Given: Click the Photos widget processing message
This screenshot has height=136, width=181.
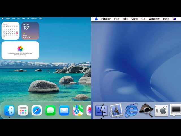Looking at the screenshot, I should (20, 54).
